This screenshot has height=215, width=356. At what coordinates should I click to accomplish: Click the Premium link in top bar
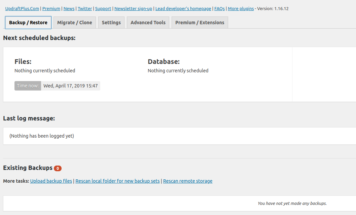point(51,8)
